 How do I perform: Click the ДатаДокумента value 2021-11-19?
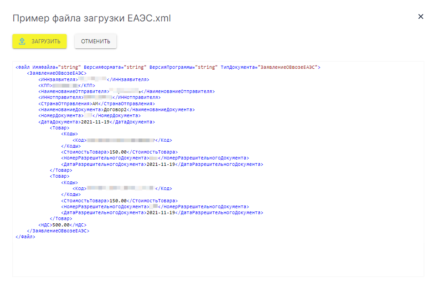click(x=95, y=122)
